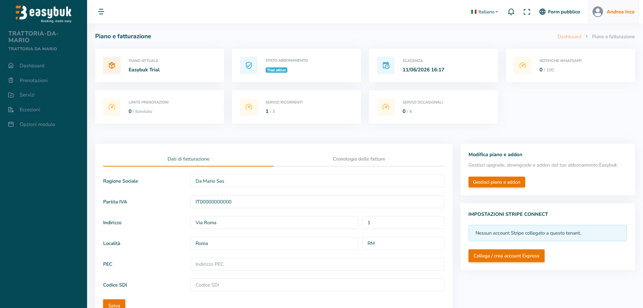Screen dimensions: 643x308
Task: Go to Dashboard in the sidebar
Action: (32, 66)
